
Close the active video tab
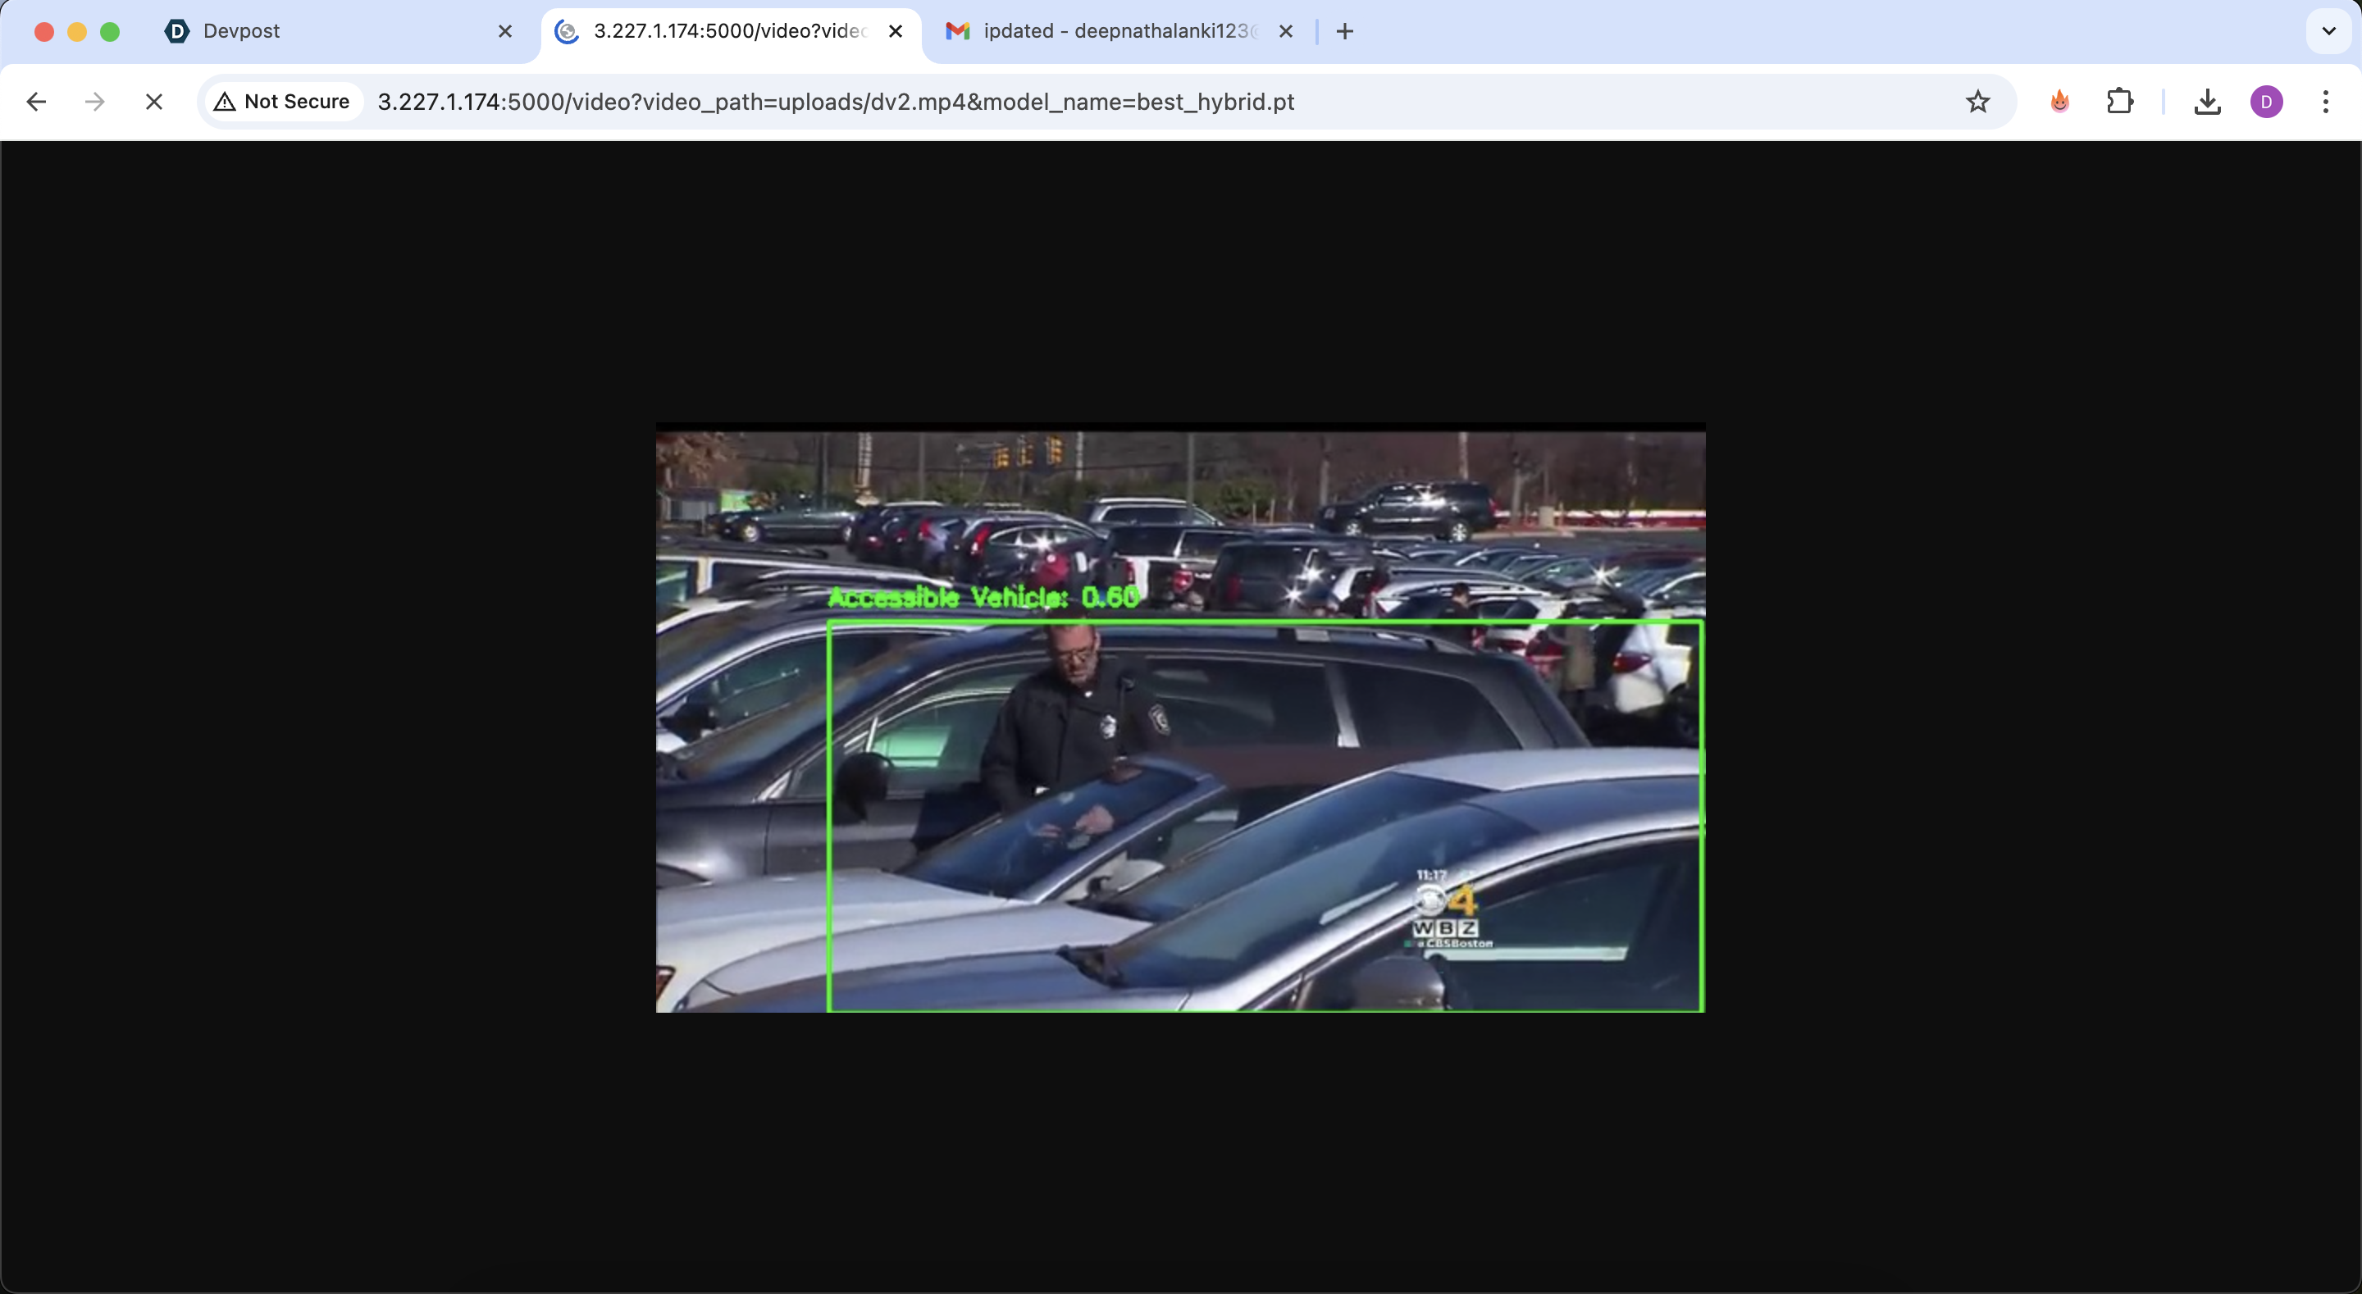coord(896,31)
